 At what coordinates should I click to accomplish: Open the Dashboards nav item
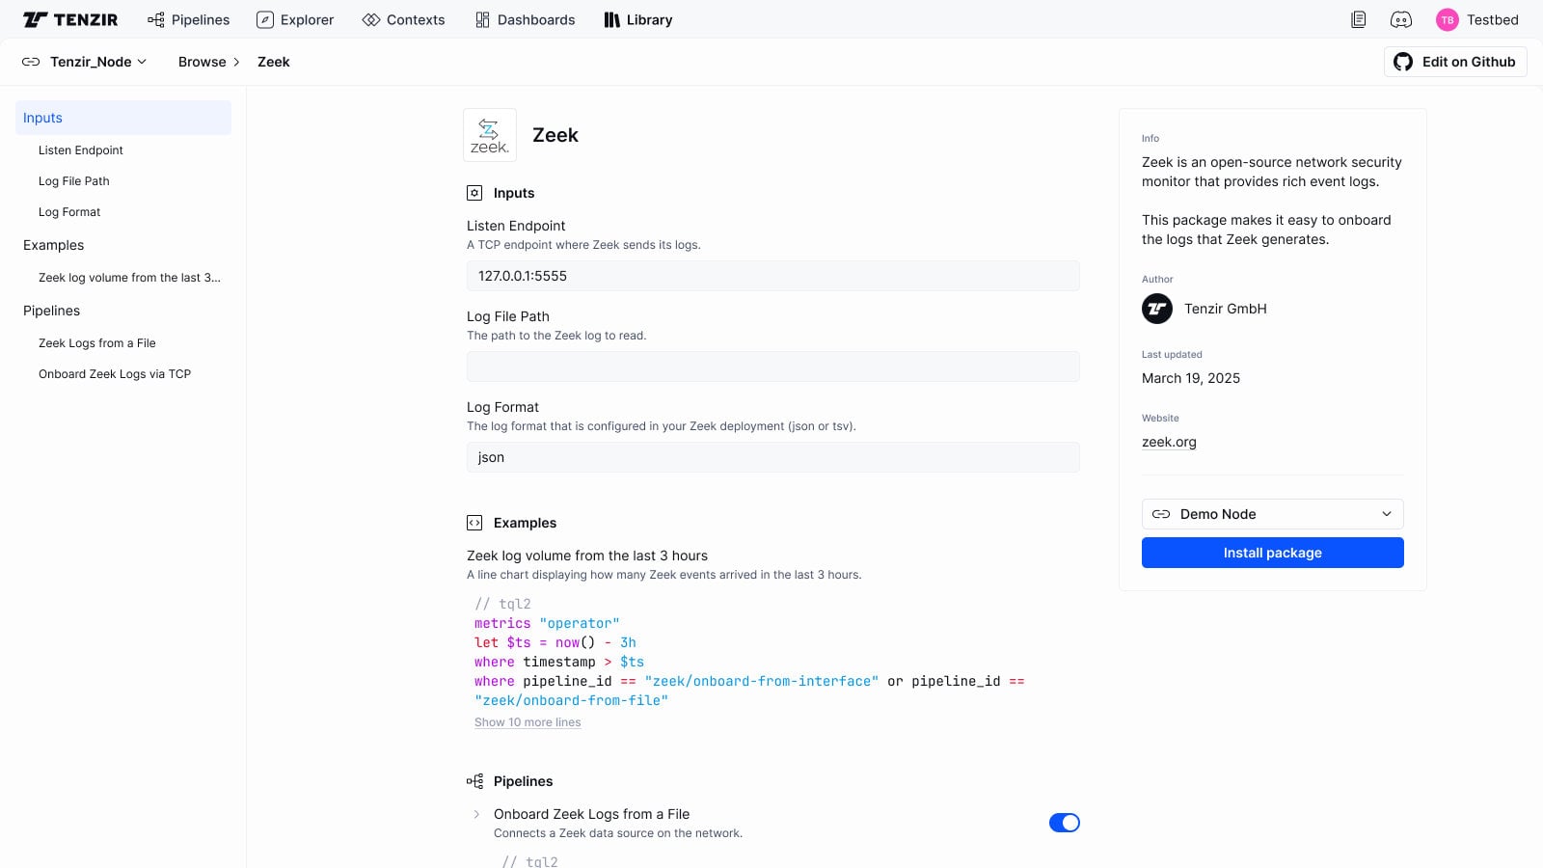[x=525, y=19]
